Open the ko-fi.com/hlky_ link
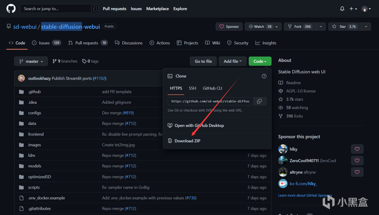 (x=303, y=184)
